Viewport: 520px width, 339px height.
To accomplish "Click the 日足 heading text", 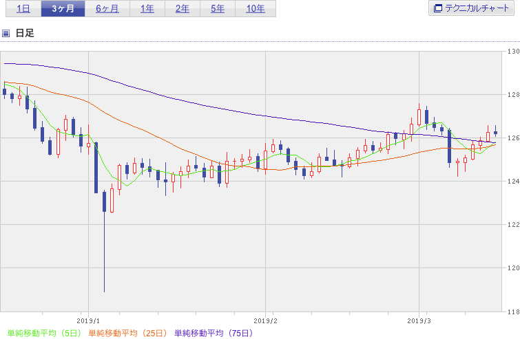I will click(x=25, y=33).
